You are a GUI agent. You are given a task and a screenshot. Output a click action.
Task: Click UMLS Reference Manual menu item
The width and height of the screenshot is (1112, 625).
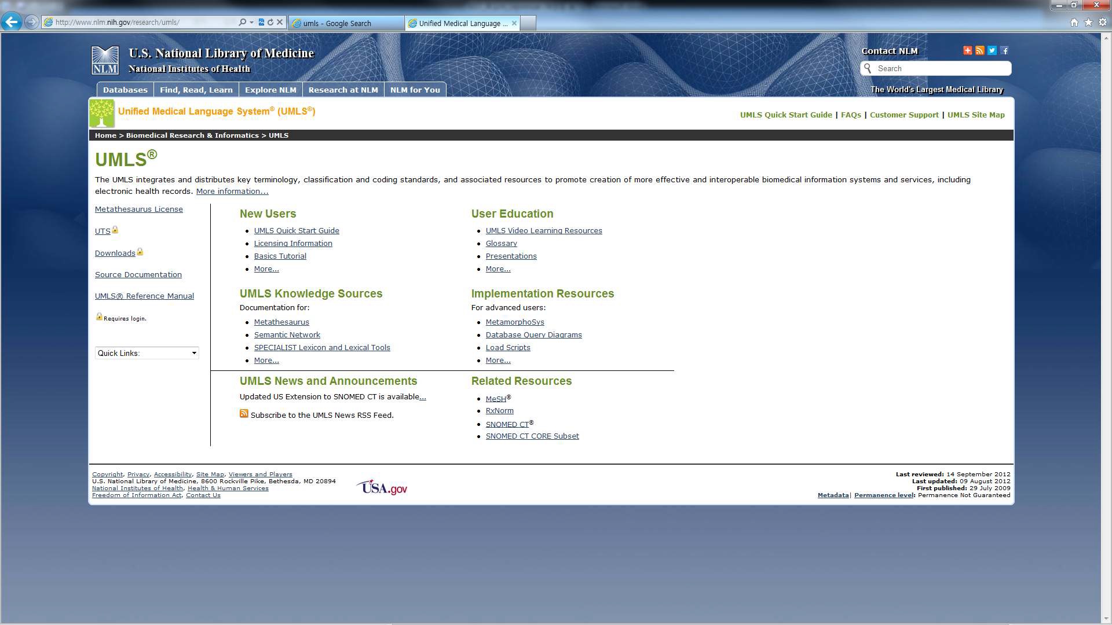pos(144,296)
